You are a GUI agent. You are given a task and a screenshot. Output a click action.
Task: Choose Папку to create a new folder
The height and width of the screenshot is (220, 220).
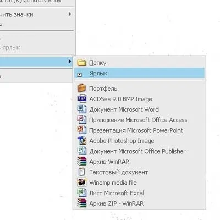coord(139,63)
